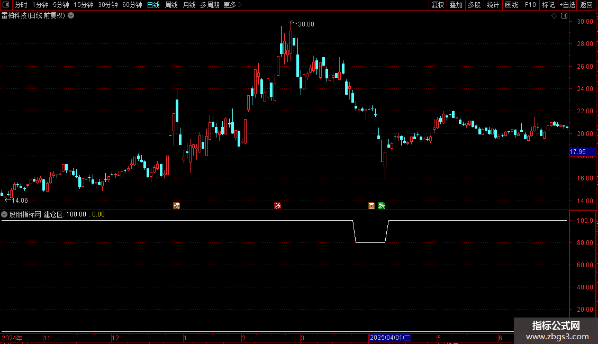Image resolution: width=598 pixels, height=344 pixels.
Task: Click month 5 on time axis
Action: pyautogui.click(x=439, y=338)
